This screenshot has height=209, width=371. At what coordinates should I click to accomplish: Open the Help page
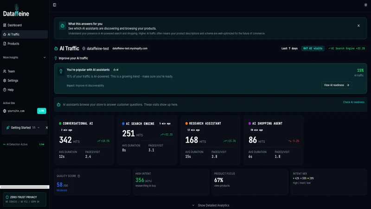click(x=25, y=90)
